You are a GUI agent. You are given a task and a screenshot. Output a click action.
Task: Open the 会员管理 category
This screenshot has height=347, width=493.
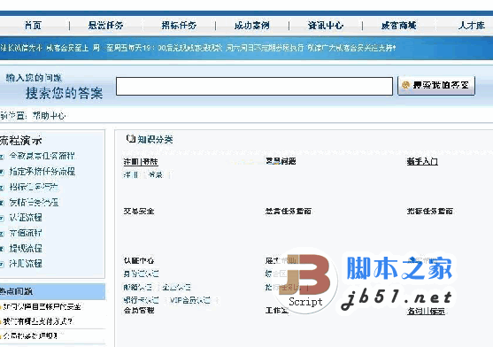tap(139, 310)
